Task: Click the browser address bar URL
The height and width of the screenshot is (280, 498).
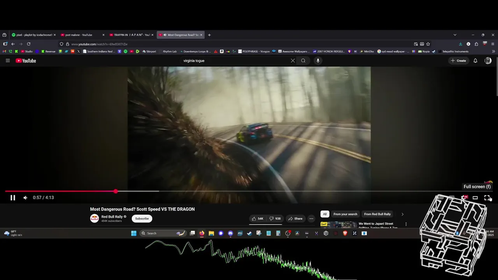Action: pyautogui.click(x=99, y=44)
